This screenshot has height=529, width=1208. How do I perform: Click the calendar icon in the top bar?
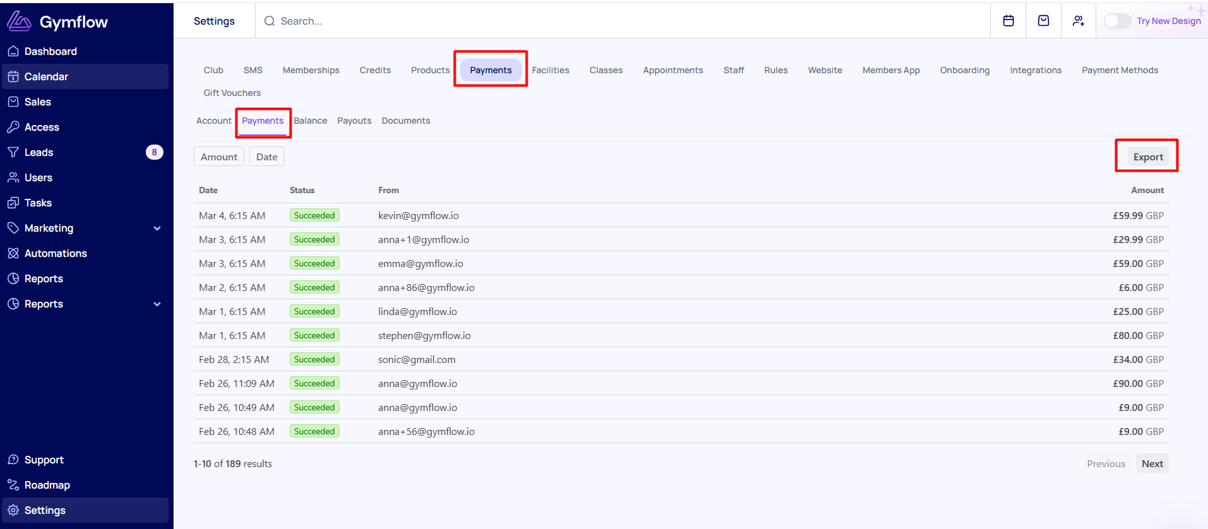[1009, 21]
